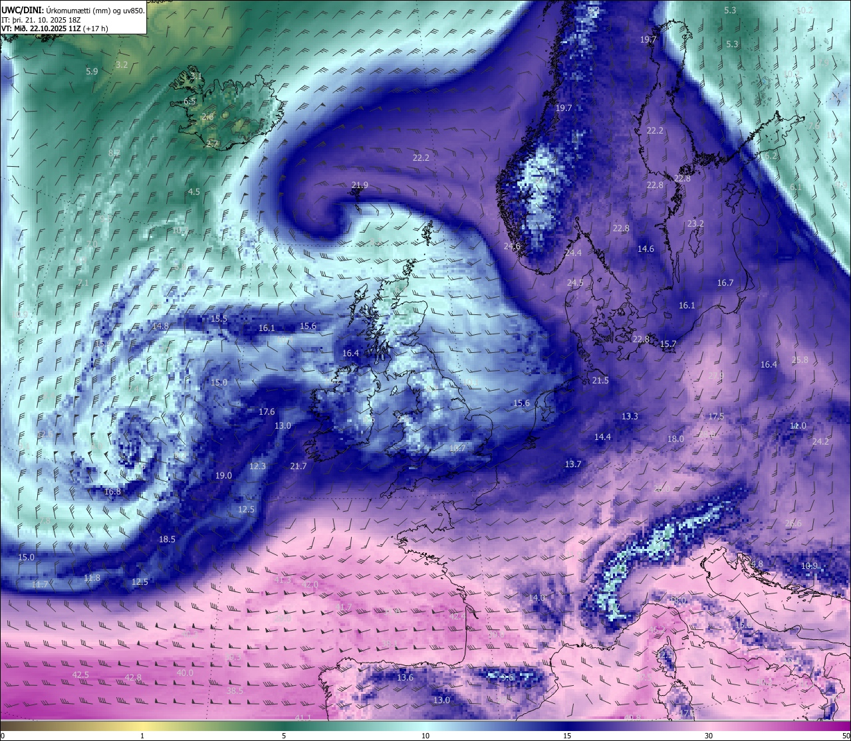Click the 16.8 value below the Atlantic low swirl
The width and height of the screenshot is (851, 741).
click(x=112, y=491)
